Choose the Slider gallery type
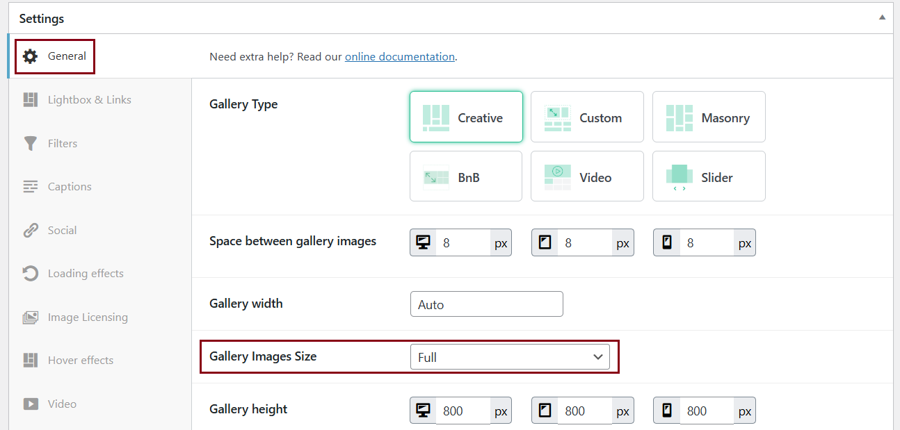Image resolution: width=900 pixels, height=430 pixels. (x=709, y=177)
